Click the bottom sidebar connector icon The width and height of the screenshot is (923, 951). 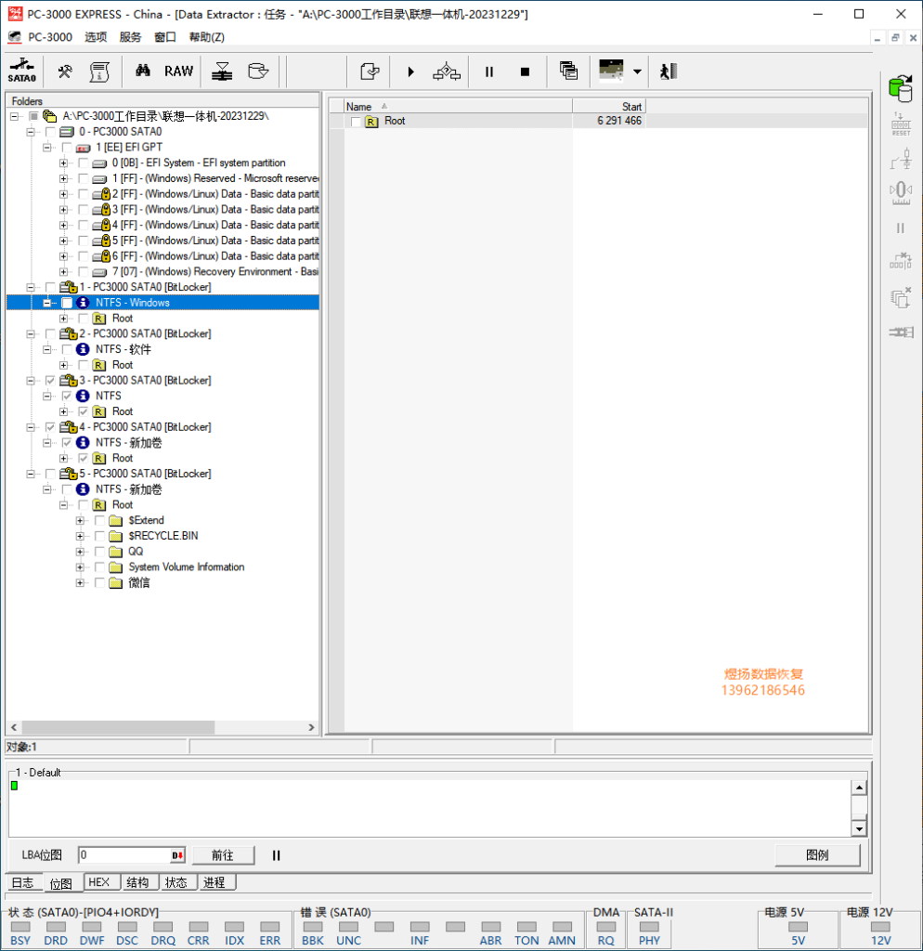(x=901, y=332)
